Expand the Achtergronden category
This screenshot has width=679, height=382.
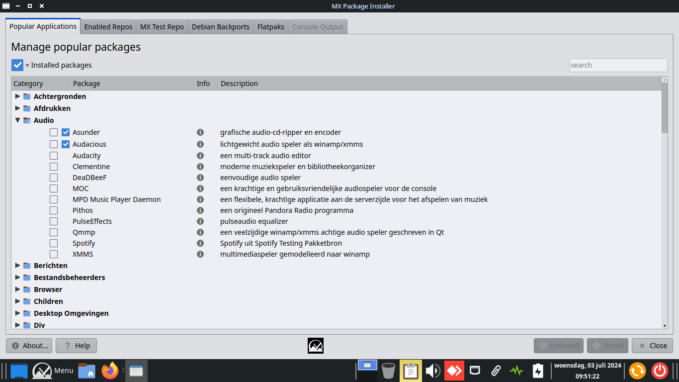pos(18,96)
